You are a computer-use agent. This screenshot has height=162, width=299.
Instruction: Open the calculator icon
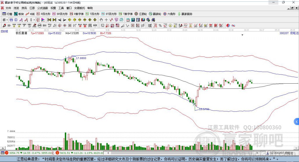[x=133, y=20]
